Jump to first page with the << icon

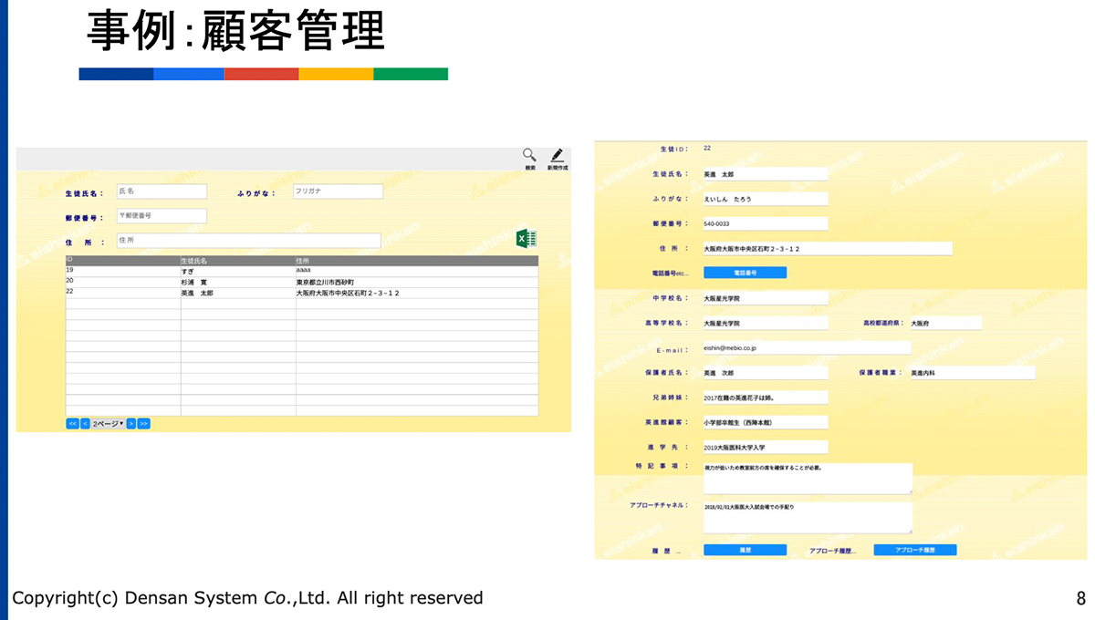pos(71,423)
